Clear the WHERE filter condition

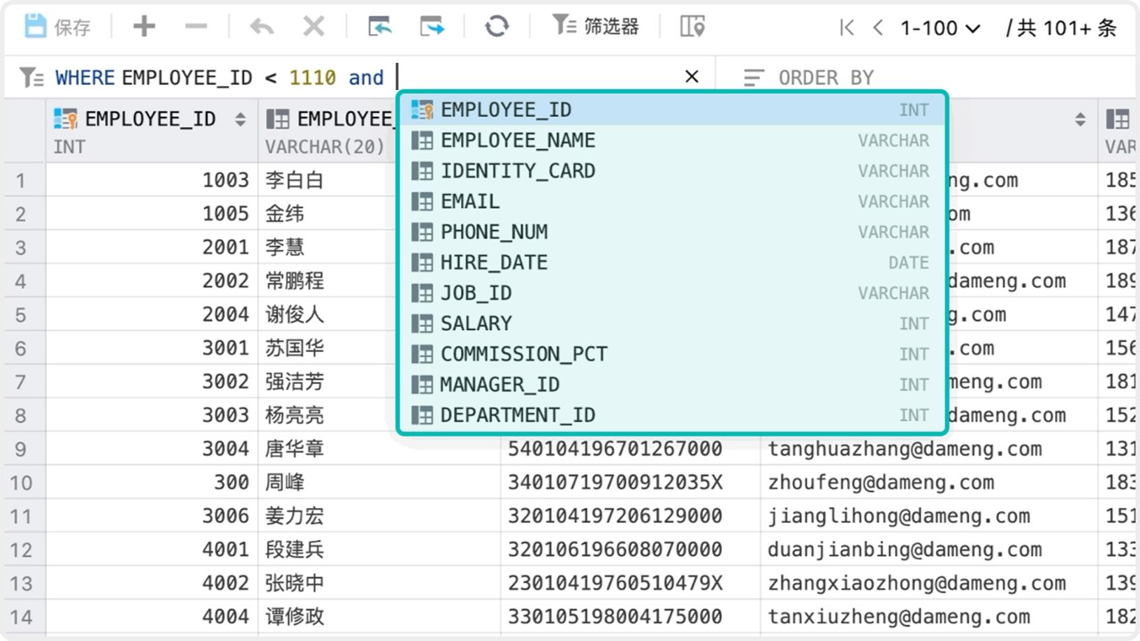pos(692,76)
